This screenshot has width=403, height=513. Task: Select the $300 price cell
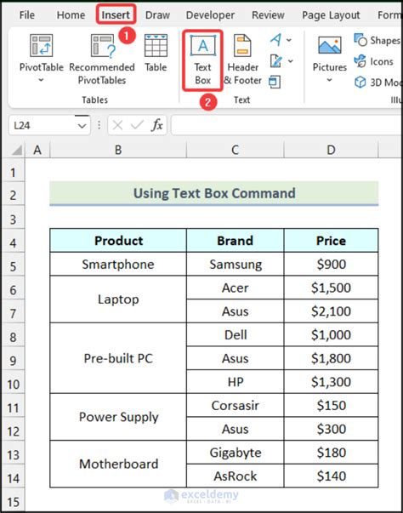pos(331,429)
